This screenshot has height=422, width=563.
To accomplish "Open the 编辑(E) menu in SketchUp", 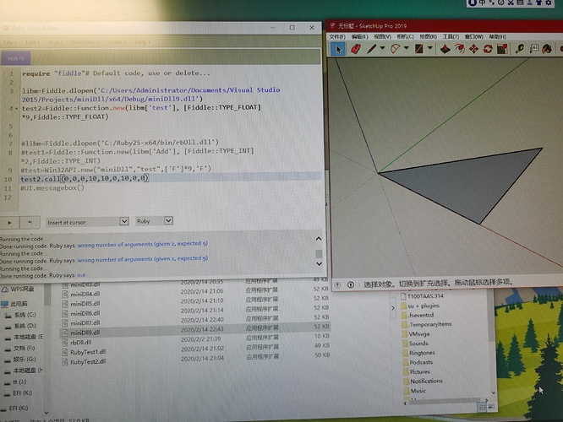I will [x=359, y=36].
